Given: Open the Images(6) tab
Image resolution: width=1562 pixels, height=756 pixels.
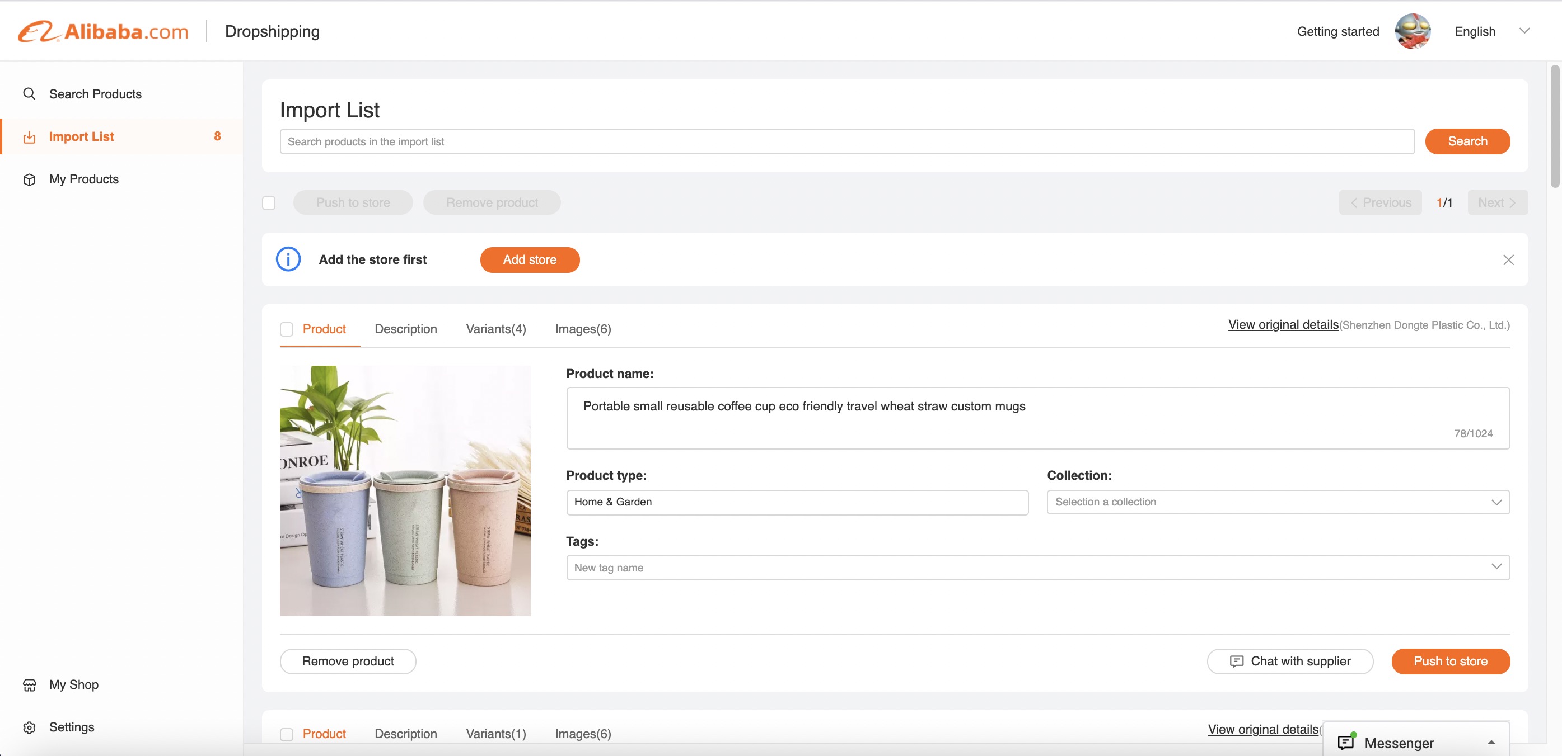Looking at the screenshot, I should pyautogui.click(x=582, y=329).
